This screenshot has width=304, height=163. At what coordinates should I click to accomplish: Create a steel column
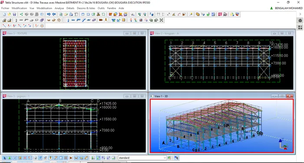pos(16,20)
